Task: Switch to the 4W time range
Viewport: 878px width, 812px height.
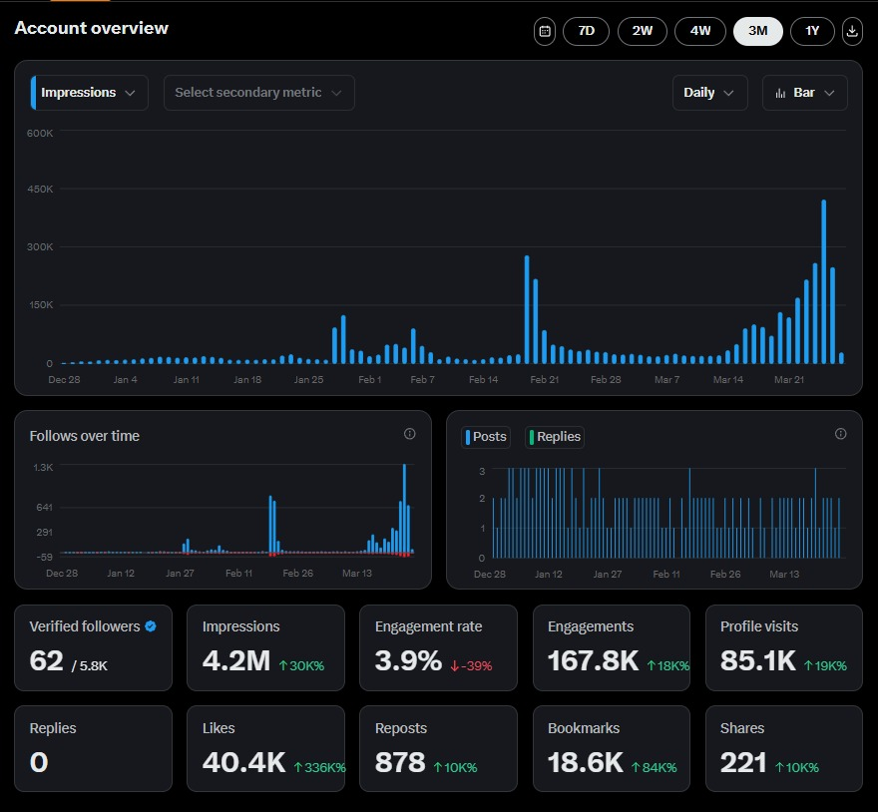Action: pyautogui.click(x=700, y=31)
